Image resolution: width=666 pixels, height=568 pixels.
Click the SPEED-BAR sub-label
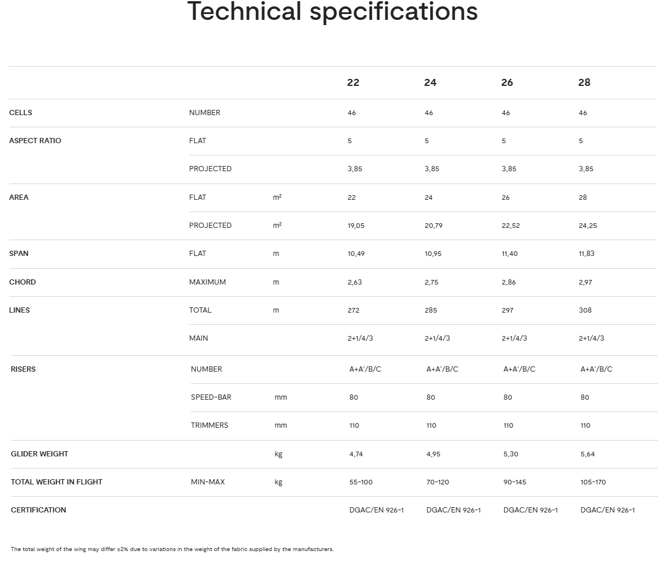pos(211,397)
